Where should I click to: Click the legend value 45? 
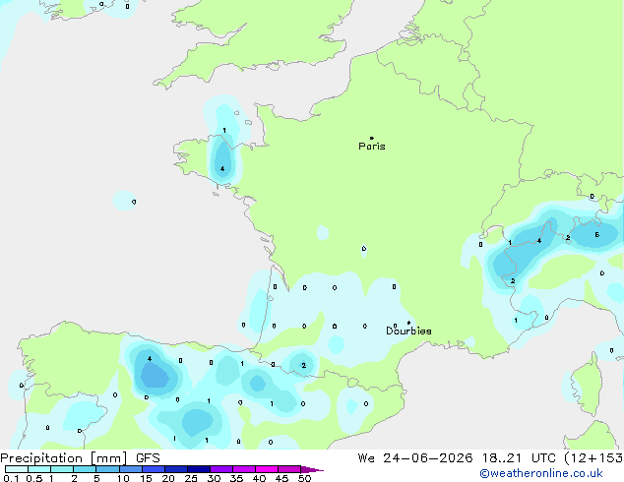pos(282,478)
